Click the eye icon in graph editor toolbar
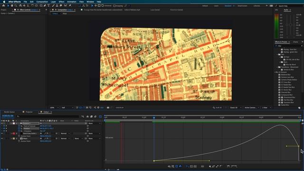Screen dimensions: 304x171 coord(169,166)
